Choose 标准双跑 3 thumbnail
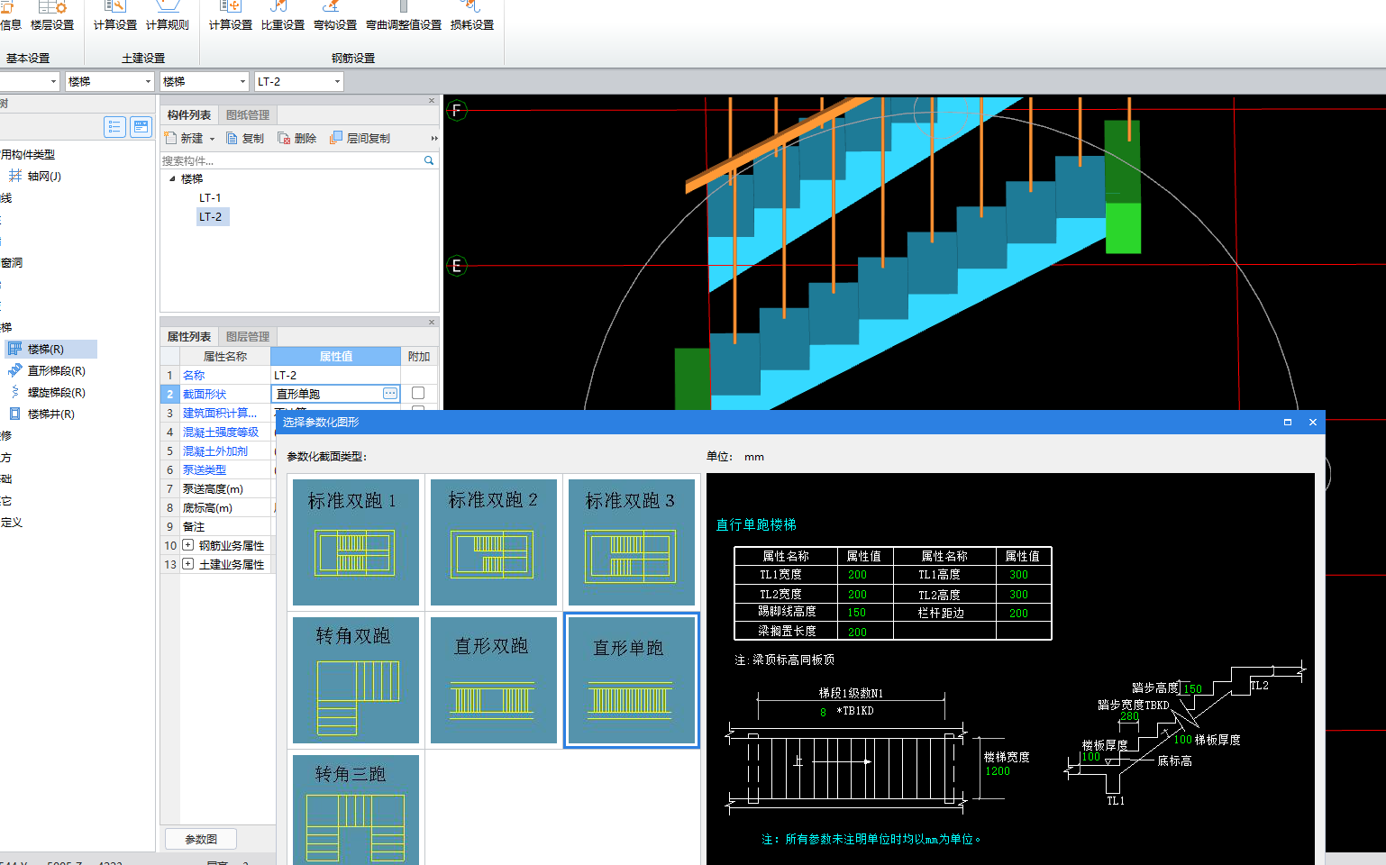The width and height of the screenshot is (1386, 865). 631,542
